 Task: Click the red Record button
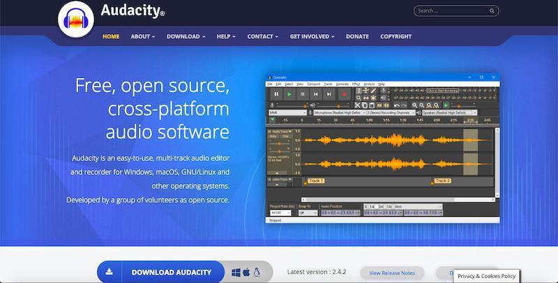pyautogui.click(x=344, y=94)
